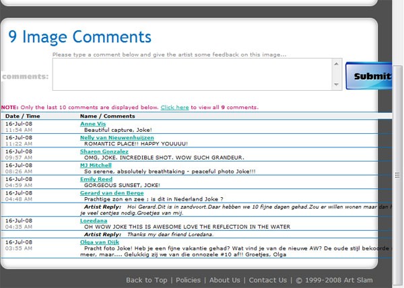
Task: Click the Back to Top footer link
Action: (x=147, y=280)
